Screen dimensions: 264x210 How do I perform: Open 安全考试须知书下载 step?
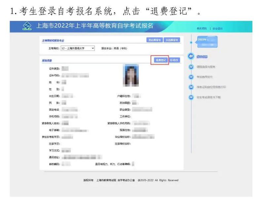click(x=208, y=97)
